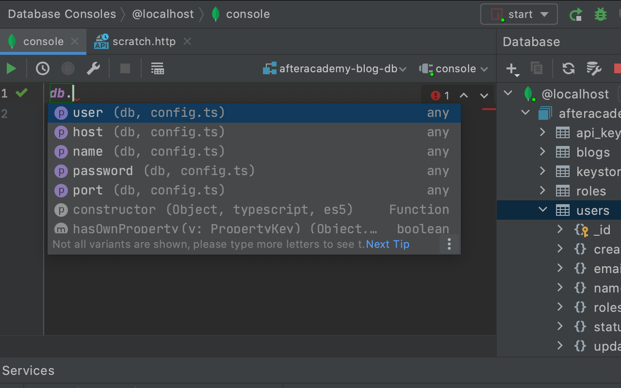621x388 pixels.
Task: Click the in-editor results toolbar icon
Action: point(157,68)
